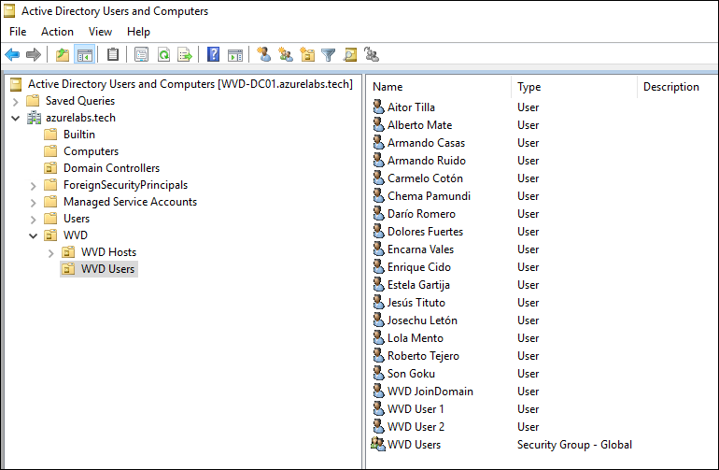Screen dimensions: 719x470
Task: Open the Help menu
Action: [138, 32]
